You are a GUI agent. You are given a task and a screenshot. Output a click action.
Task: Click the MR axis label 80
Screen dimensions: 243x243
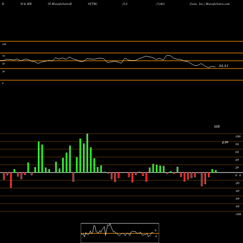[237, 144]
